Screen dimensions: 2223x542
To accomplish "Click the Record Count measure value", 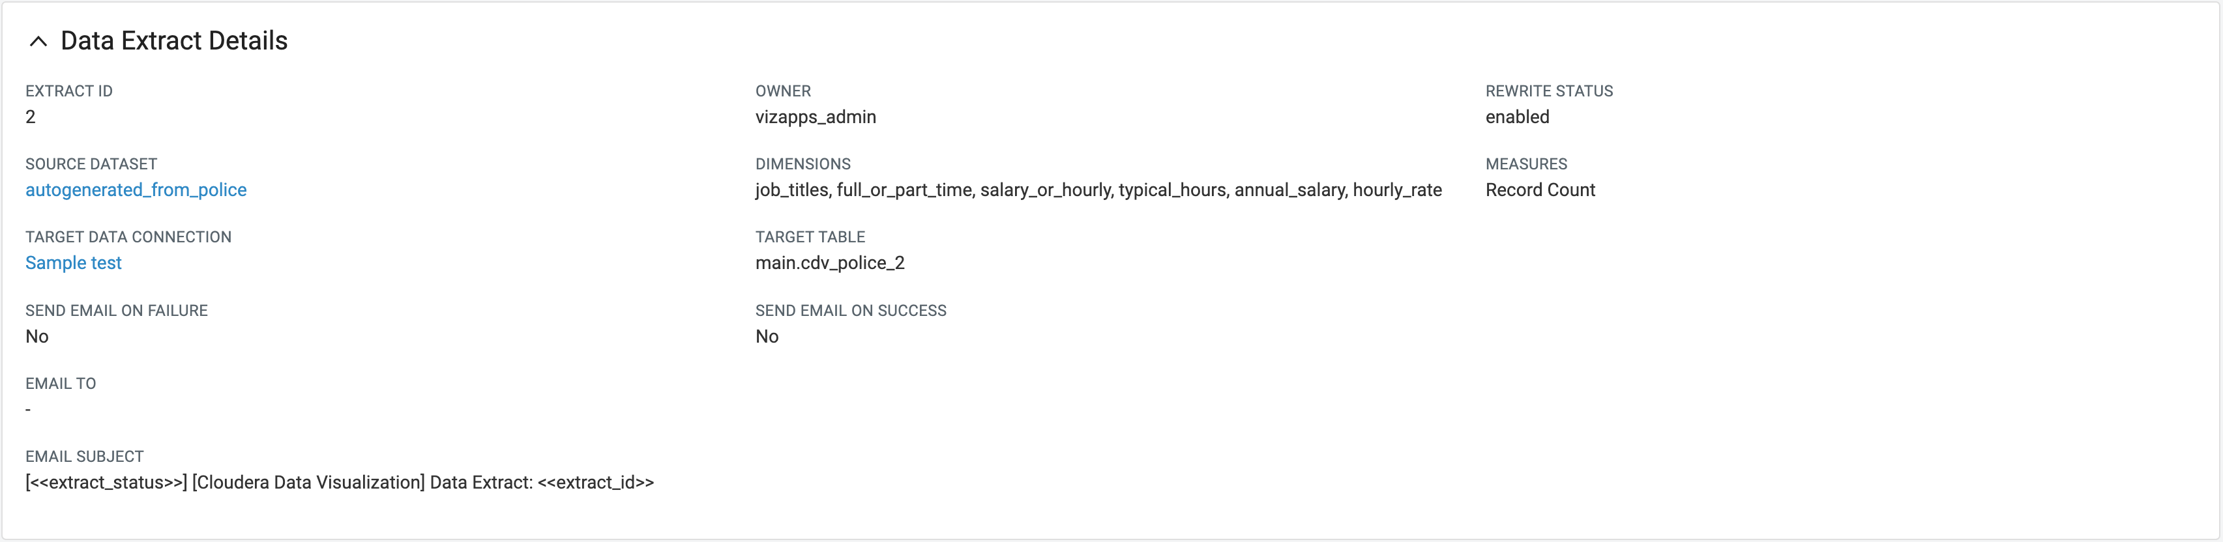I will tap(1540, 190).
